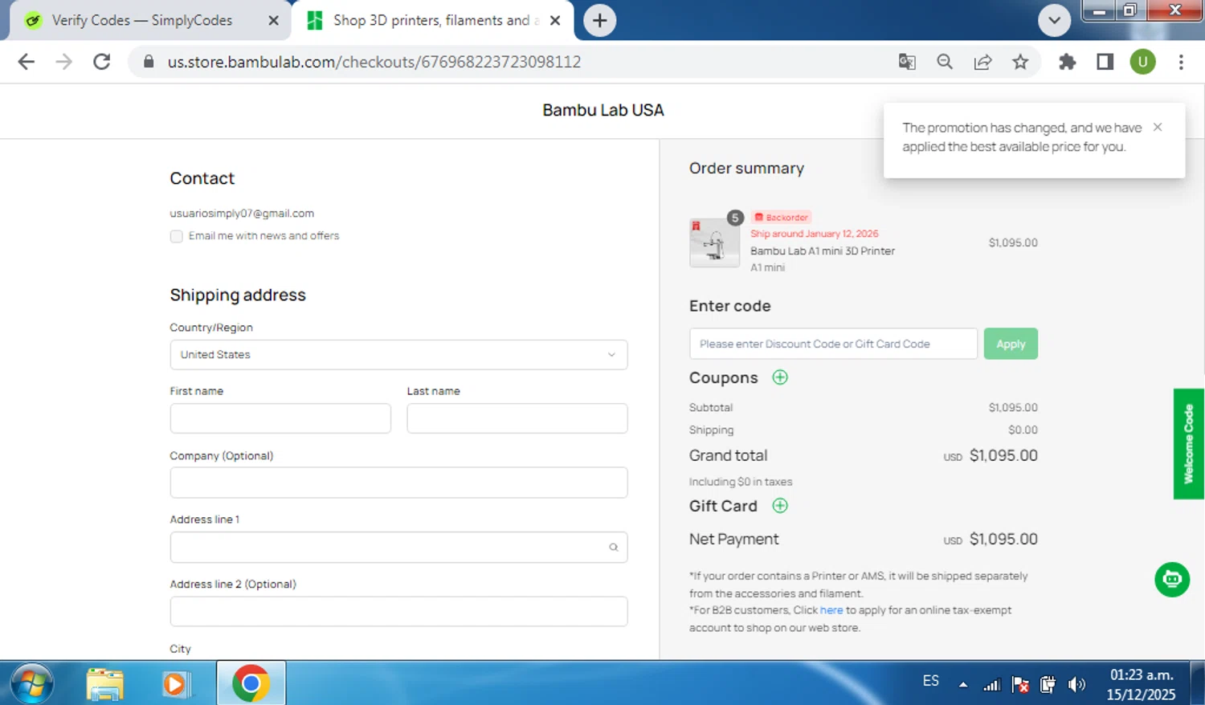The height and width of the screenshot is (705, 1205).
Task: Apply the discount code
Action: pyautogui.click(x=1011, y=344)
